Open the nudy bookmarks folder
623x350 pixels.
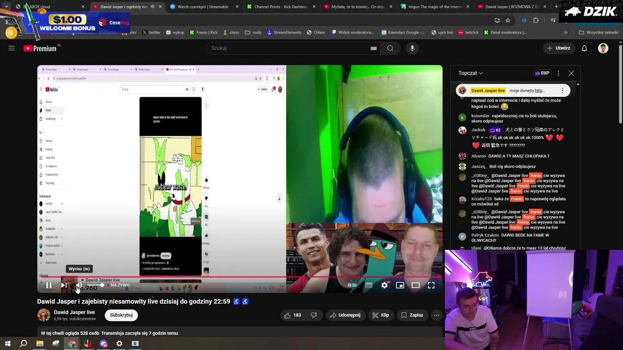253,33
